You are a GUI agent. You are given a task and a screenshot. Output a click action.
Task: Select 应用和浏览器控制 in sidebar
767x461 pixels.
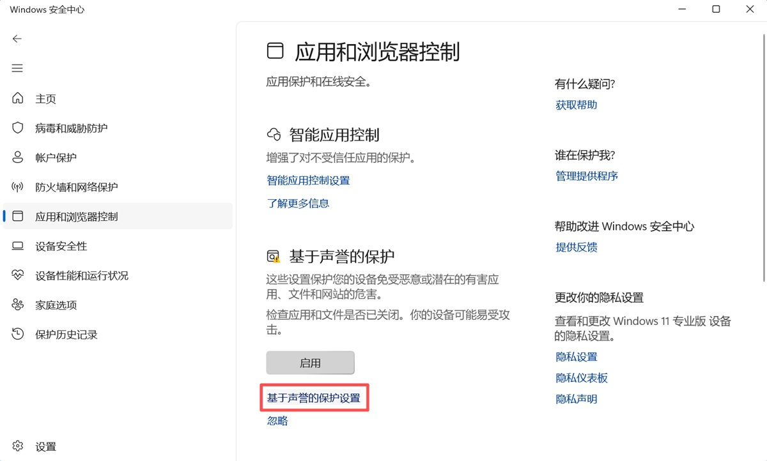pos(76,216)
